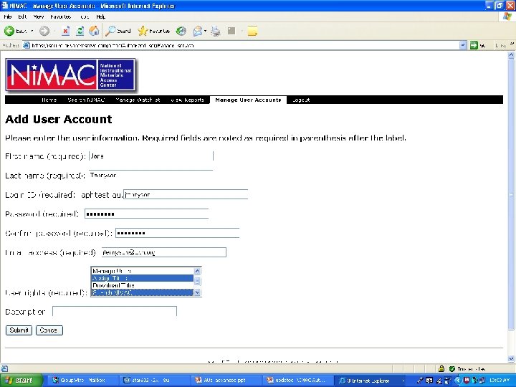This screenshot has width=516, height=387.
Task: Open the File menu
Action: click(x=8, y=16)
